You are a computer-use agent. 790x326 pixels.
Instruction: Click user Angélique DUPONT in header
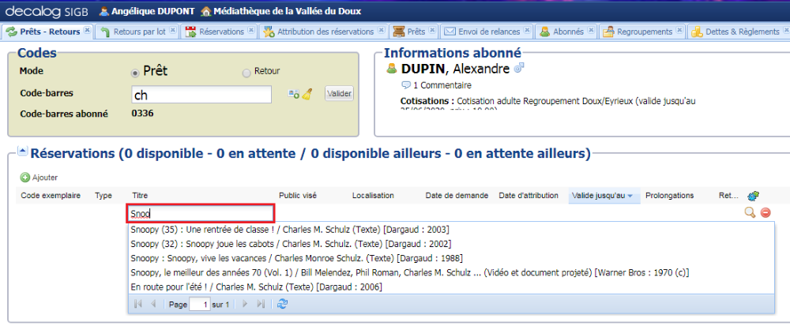(147, 11)
